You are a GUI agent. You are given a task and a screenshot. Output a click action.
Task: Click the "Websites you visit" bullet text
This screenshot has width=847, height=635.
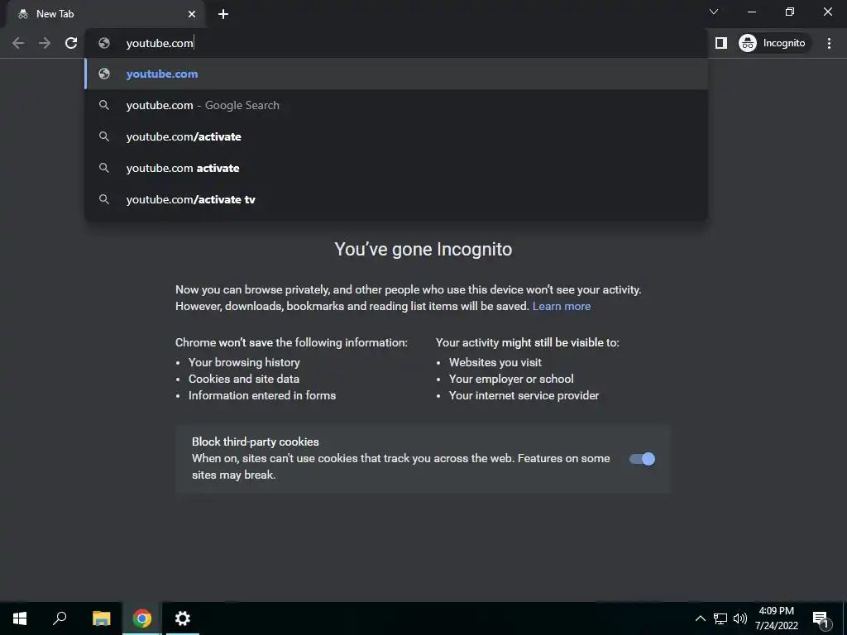pyautogui.click(x=495, y=362)
